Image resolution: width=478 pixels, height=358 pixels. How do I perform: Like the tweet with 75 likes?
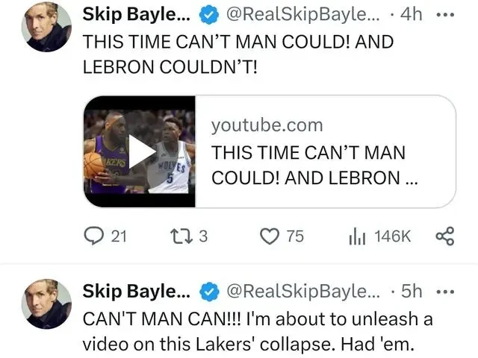(270, 236)
